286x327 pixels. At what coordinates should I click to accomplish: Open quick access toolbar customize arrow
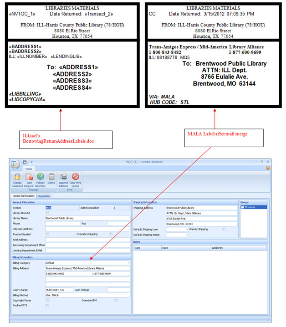pyautogui.click(x=32, y=162)
